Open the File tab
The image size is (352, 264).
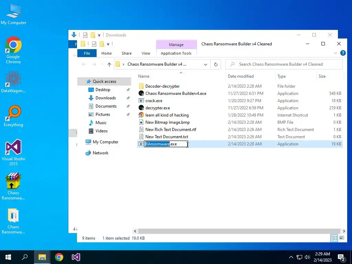pyautogui.click(x=87, y=53)
